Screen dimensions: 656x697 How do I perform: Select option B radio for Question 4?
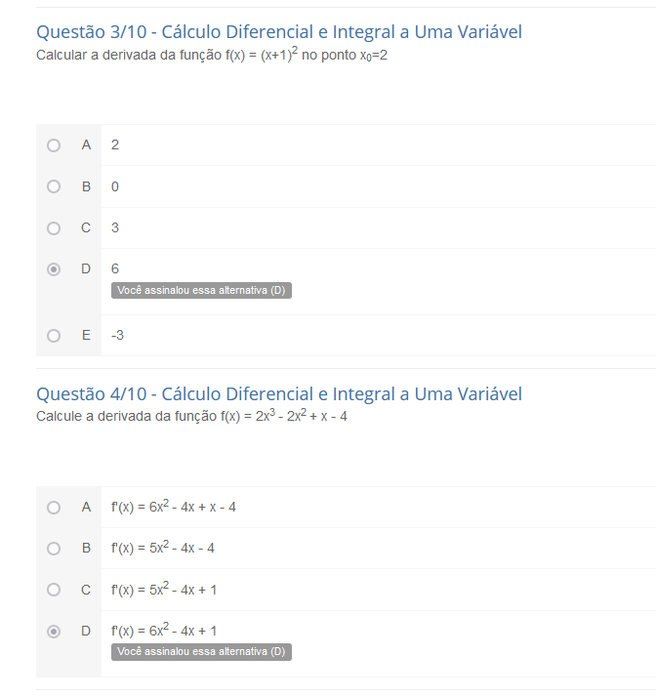(54, 549)
